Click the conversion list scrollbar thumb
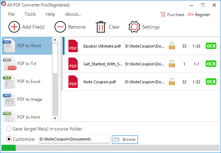 [55, 58]
